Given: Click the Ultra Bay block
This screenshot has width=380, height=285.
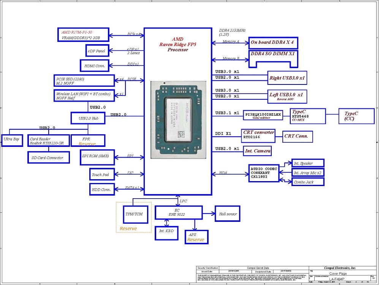Looking at the screenshot, I should point(12,140).
